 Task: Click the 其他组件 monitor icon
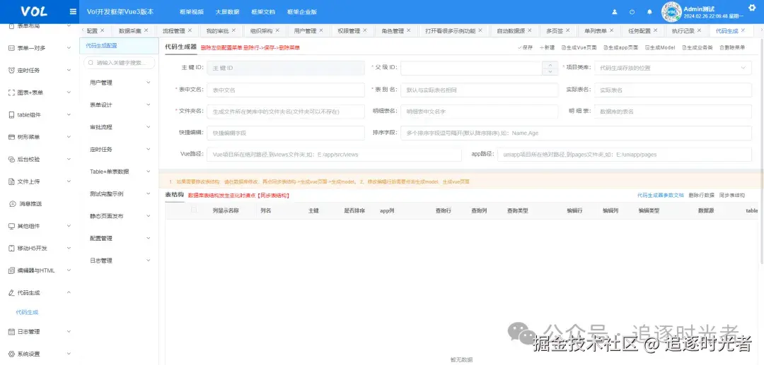pos(12,227)
